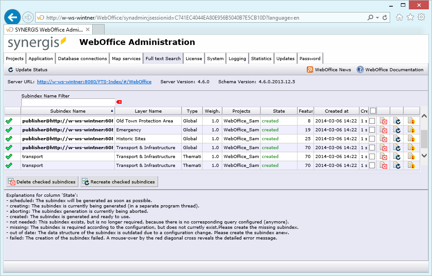The width and height of the screenshot is (432, 276).
Task: View info icon for Old Town Protection Area subindex
Action: click(x=411, y=121)
